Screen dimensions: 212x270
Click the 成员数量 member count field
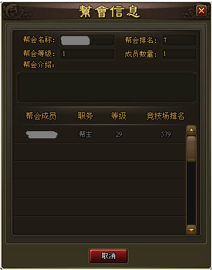(179, 54)
